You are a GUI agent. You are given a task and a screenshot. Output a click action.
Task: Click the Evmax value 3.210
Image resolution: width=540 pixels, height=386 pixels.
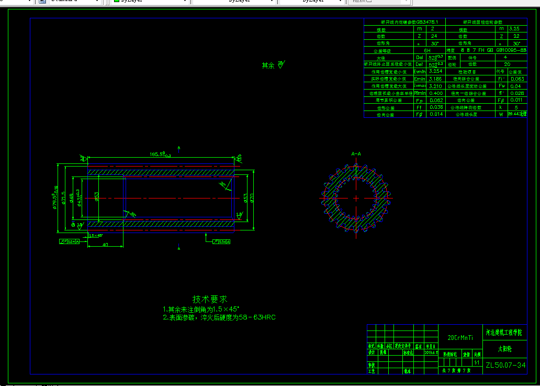click(436, 86)
